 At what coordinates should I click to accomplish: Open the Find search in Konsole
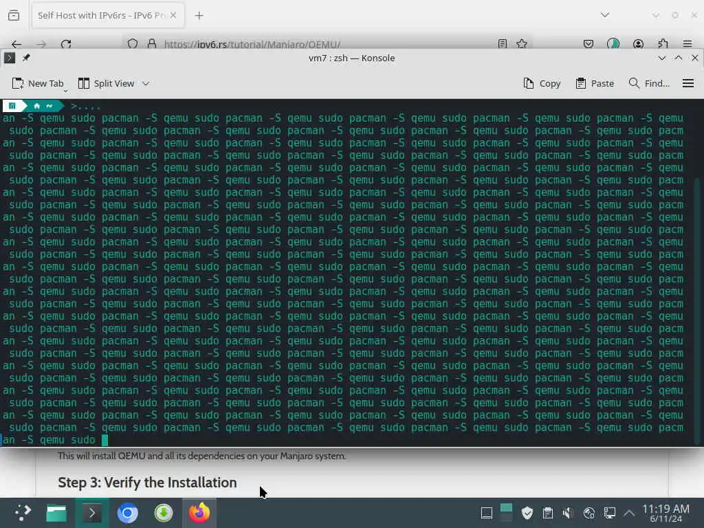tap(649, 83)
